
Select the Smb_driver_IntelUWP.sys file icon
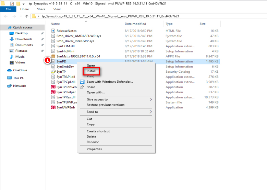tap(53, 41)
